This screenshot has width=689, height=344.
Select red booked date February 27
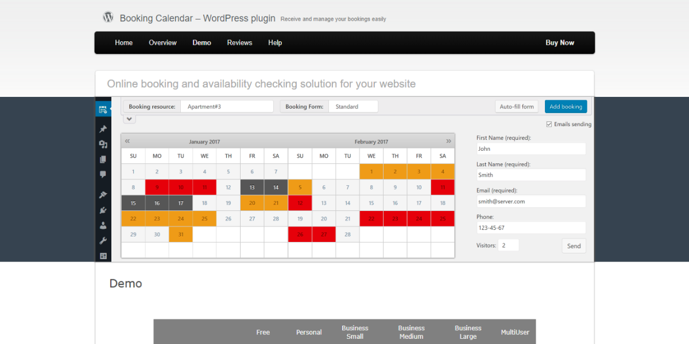click(324, 234)
